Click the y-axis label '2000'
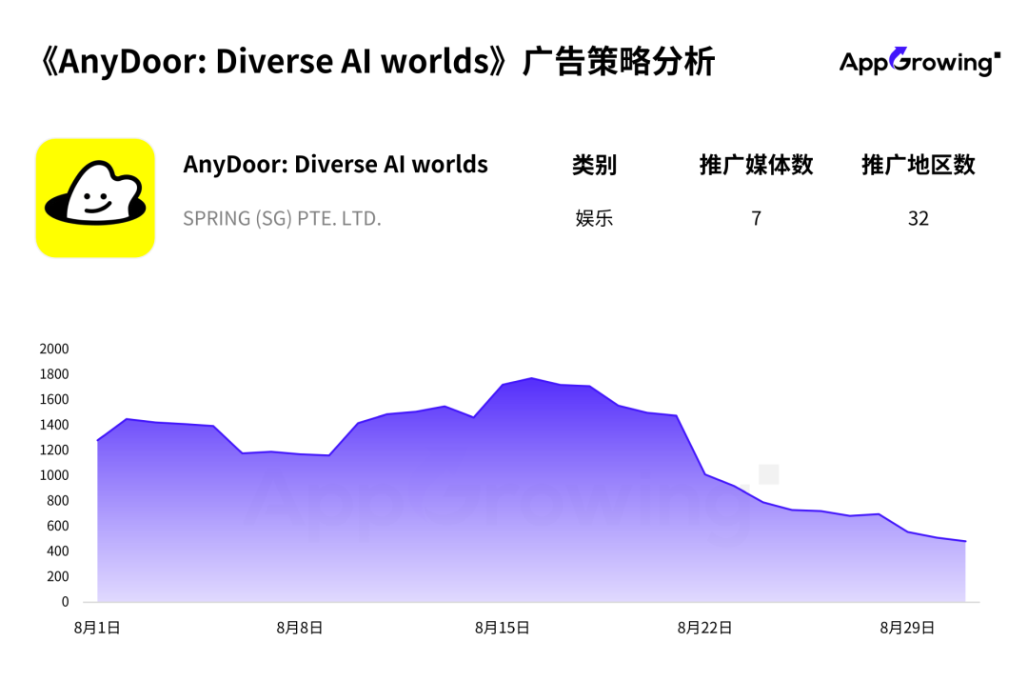The width and height of the screenshot is (1028, 681). coord(53,349)
